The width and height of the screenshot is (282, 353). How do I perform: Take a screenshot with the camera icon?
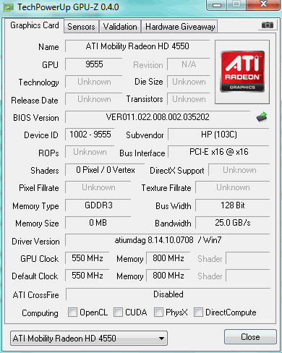[x=268, y=25]
